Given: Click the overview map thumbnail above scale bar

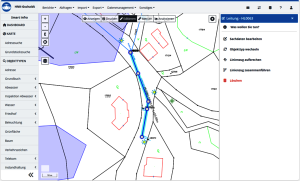Looking at the screenshot, I should [x=45, y=168].
